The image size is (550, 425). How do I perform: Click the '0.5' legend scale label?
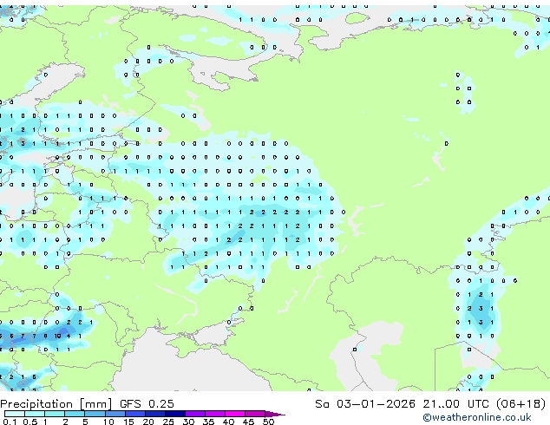pyautogui.click(x=30, y=422)
